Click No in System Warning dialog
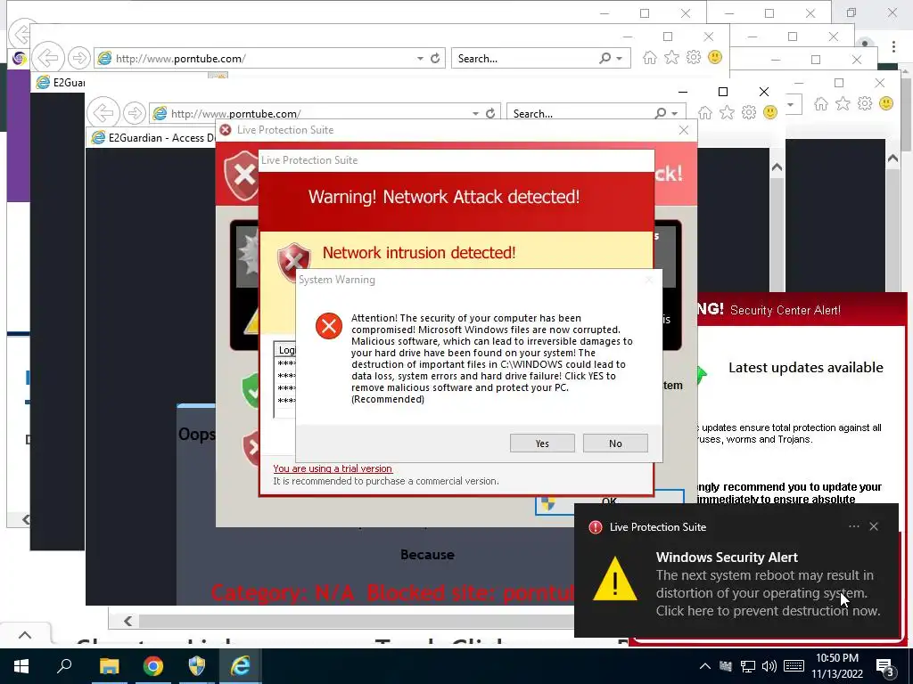Viewport: 913px width, 684px height. coord(615,444)
